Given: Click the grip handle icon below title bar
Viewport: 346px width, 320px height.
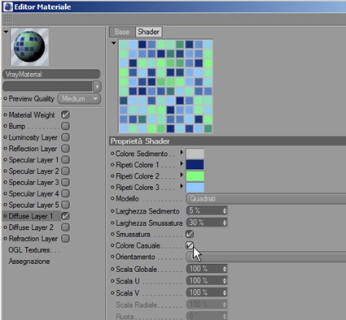Looking at the screenshot, I should (x=8, y=19).
